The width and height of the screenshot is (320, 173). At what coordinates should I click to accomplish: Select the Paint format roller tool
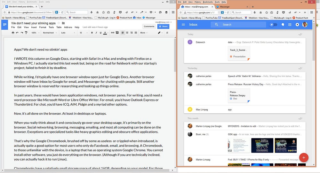tap(26, 33)
